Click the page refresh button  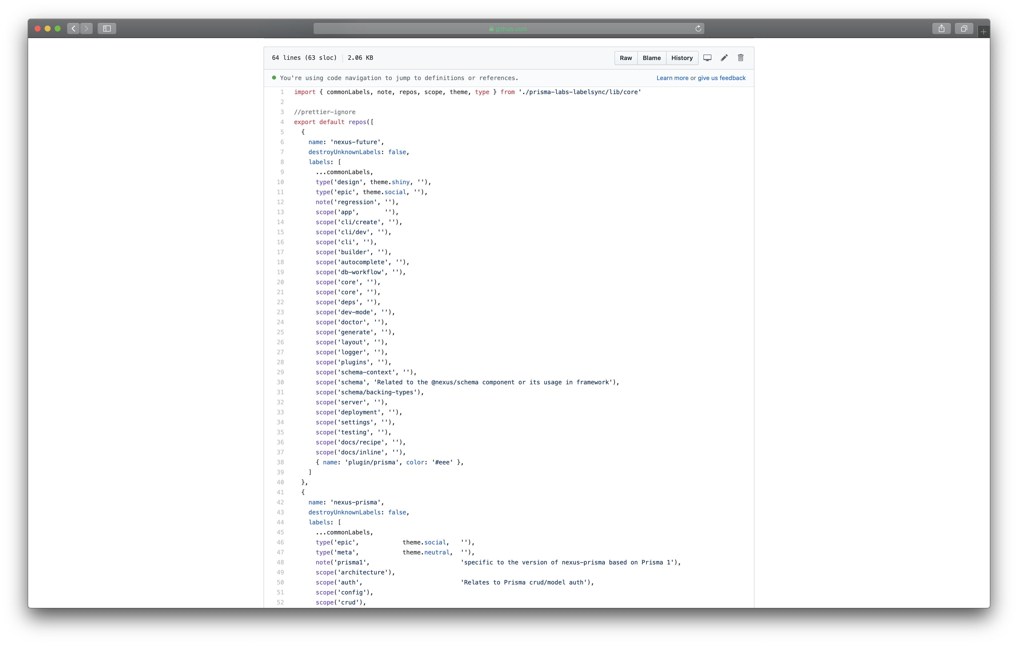click(697, 28)
